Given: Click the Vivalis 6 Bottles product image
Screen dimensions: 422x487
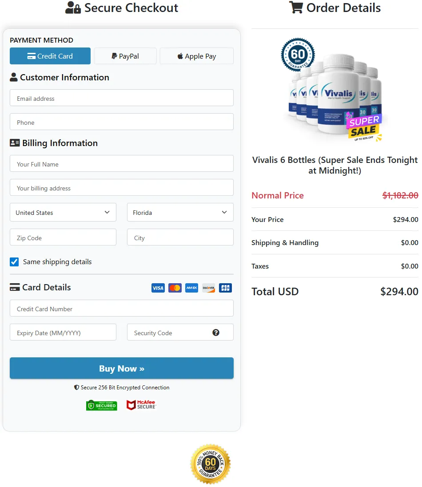Looking at the screenshot, I should click(x=334, y=93).
